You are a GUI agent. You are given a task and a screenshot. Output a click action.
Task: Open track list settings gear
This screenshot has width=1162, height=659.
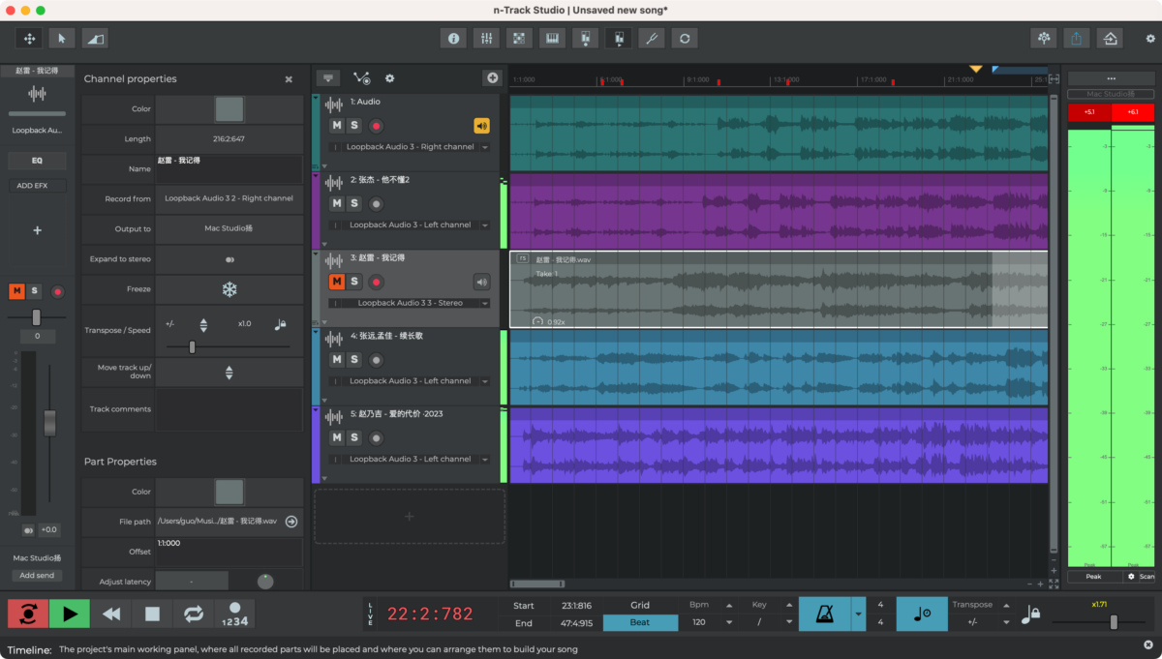[x=389, y=78]
